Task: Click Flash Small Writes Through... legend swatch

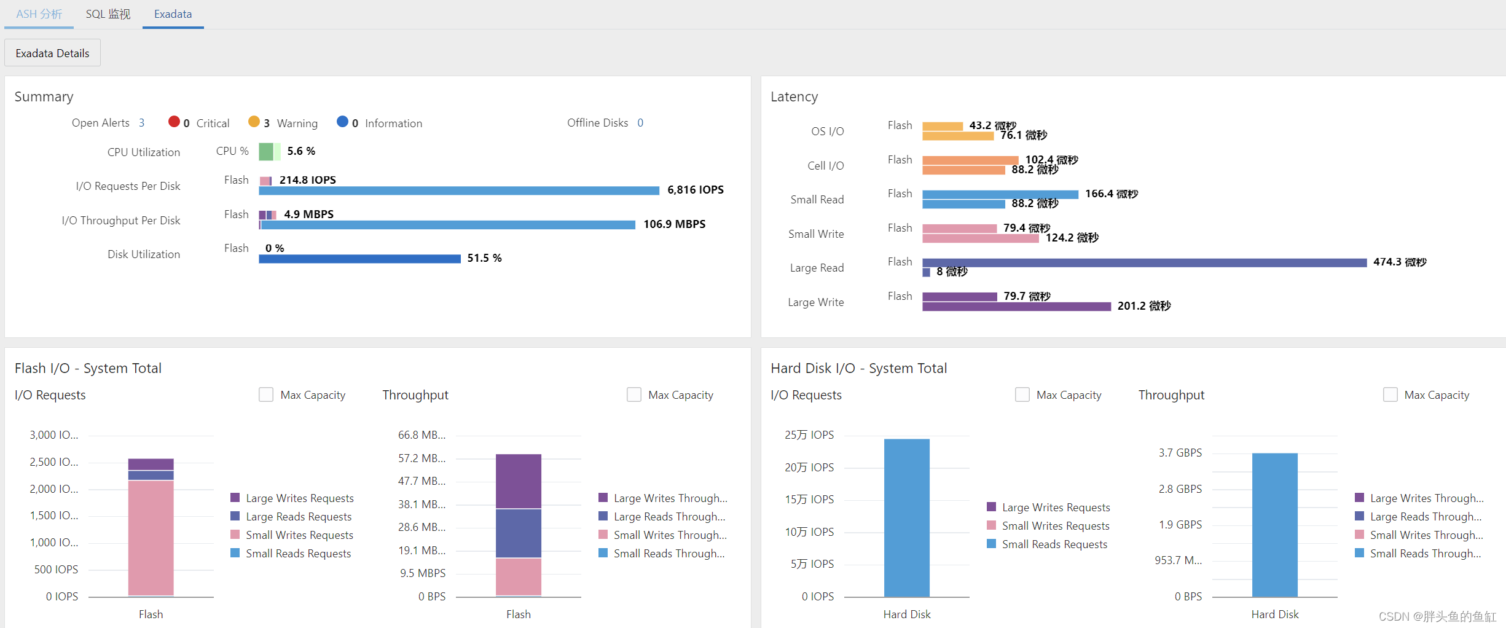Action: coord(603,535)
